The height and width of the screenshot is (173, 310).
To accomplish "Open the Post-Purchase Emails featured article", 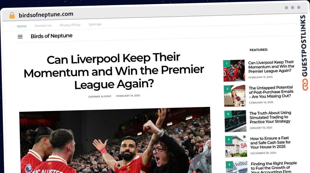I will (x=271, y=92).
